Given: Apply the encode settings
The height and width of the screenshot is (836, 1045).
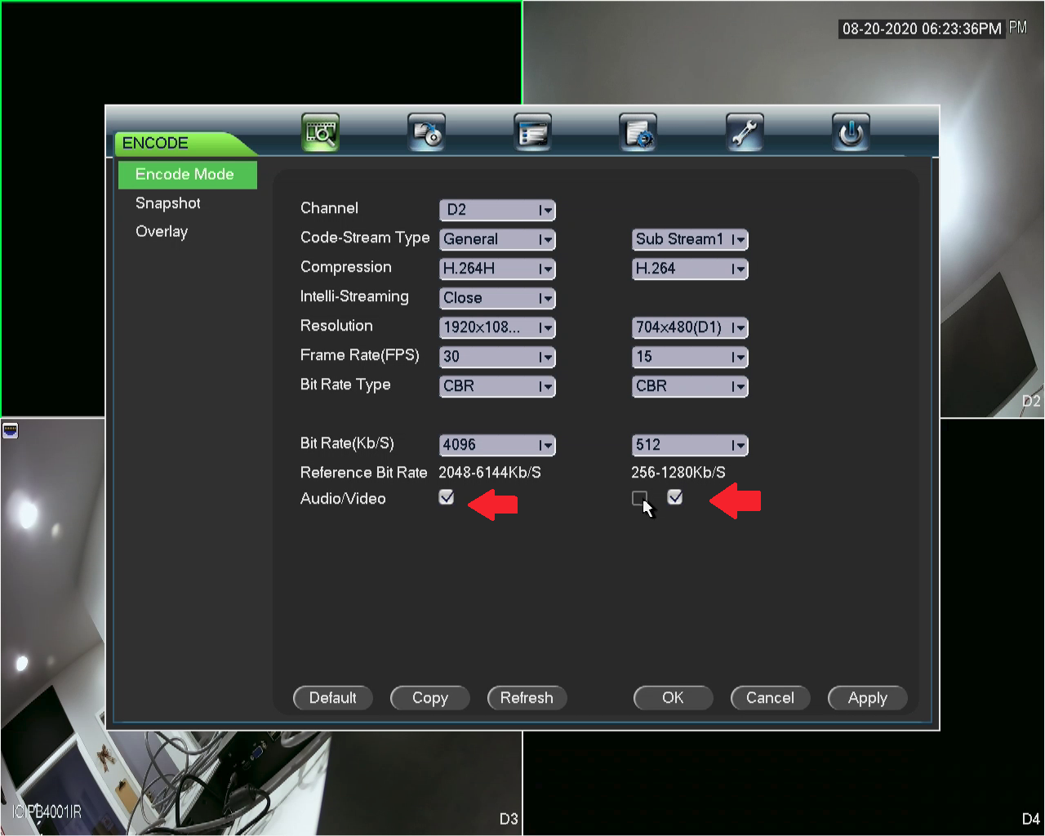Looking at the screenshot, I should [x=867, y=698].
